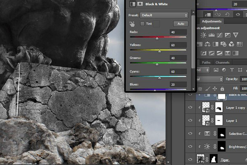
Task: Hide the Layer 1 copy layer
Action: pos(190,107)
